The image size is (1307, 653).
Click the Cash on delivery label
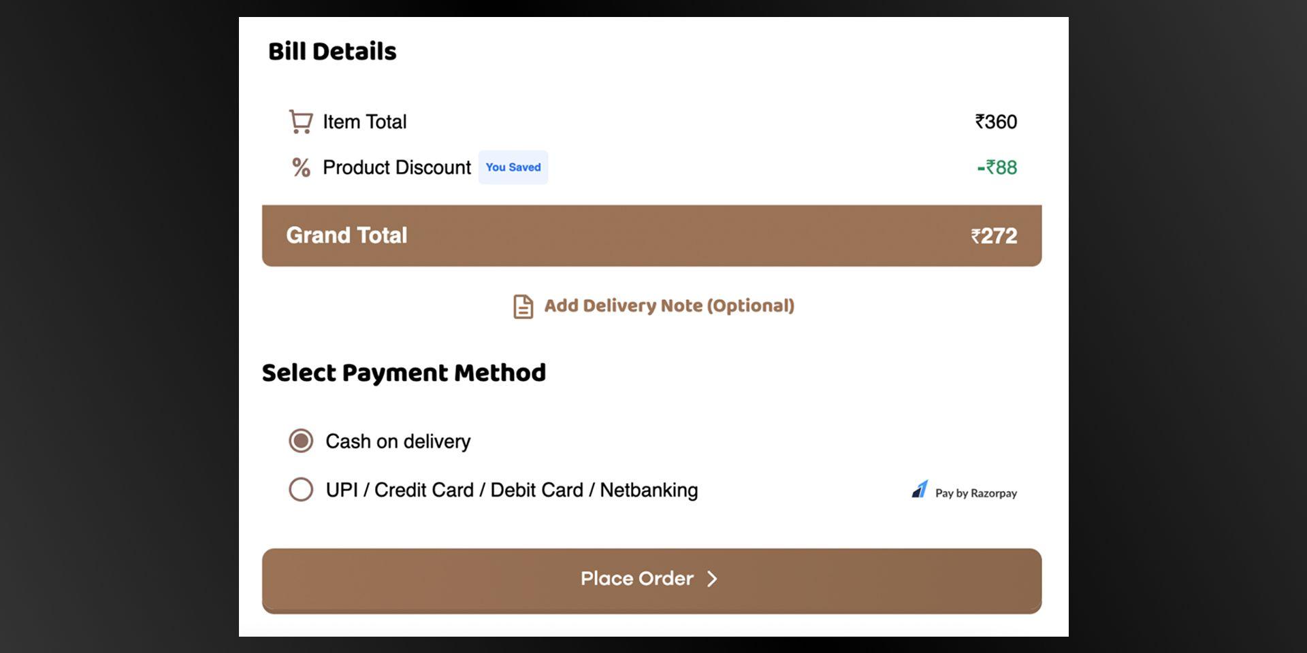point(398,441)
